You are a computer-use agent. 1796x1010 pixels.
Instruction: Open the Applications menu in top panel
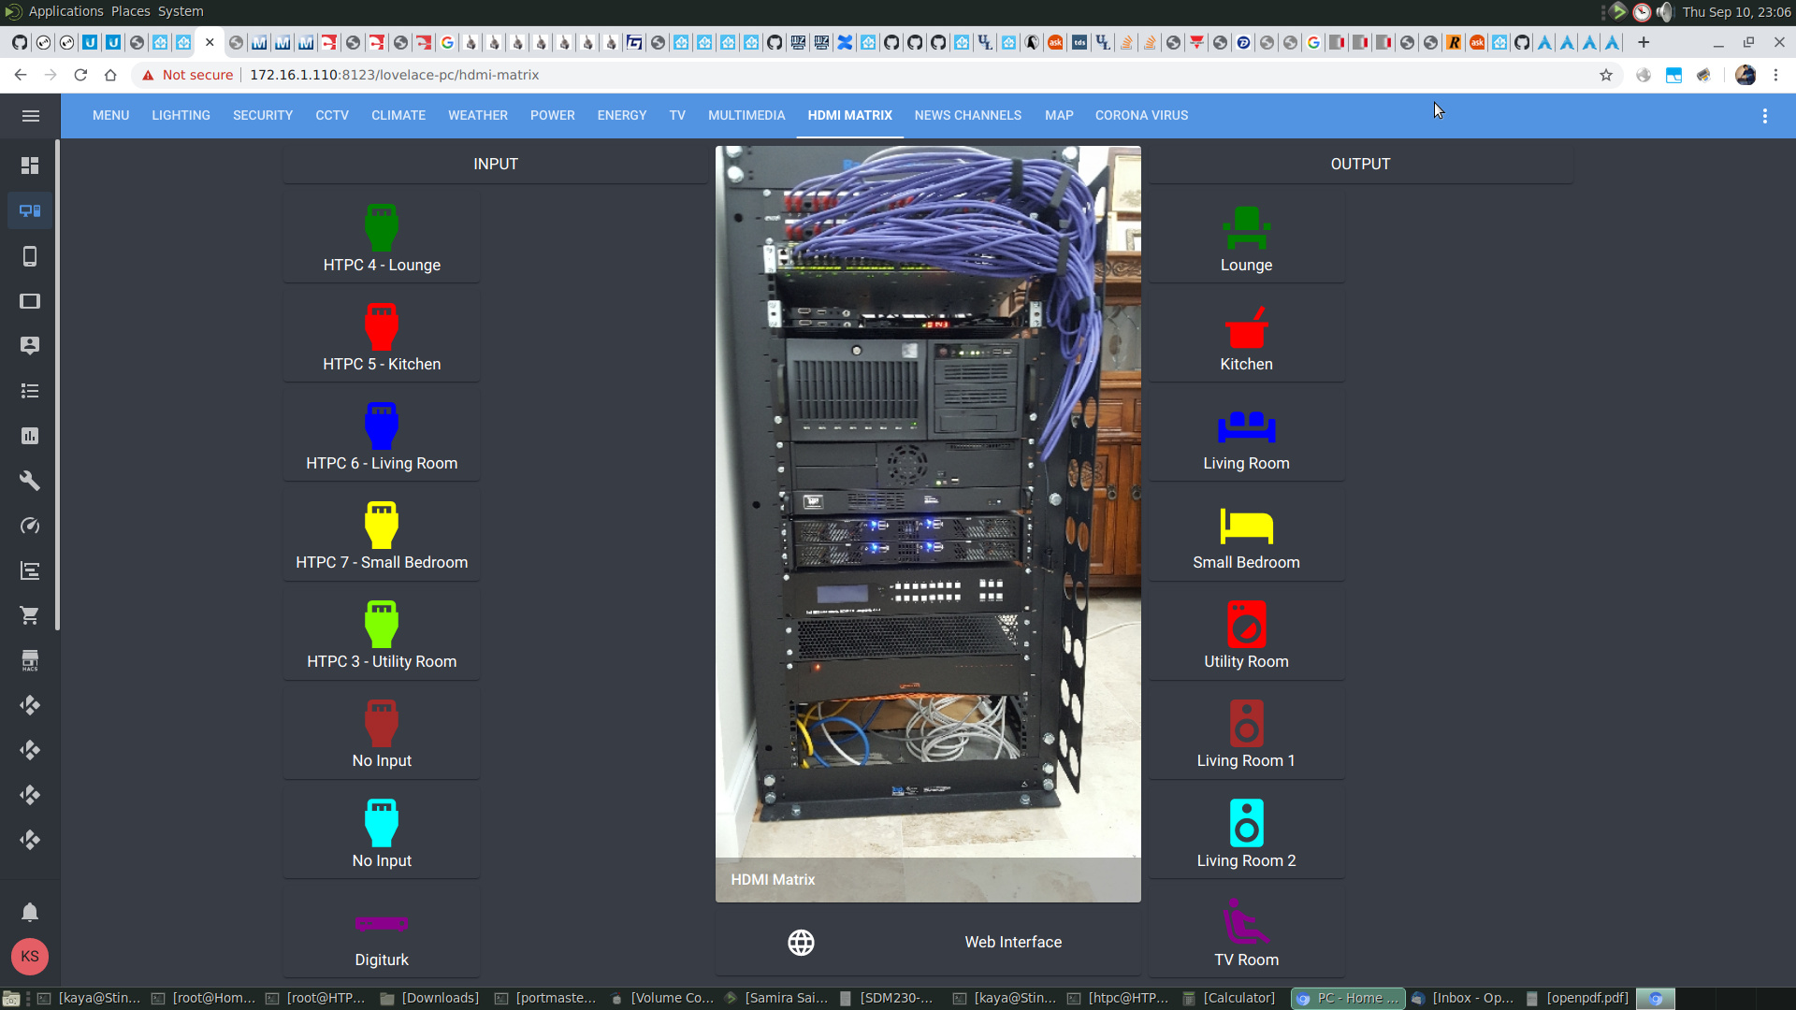(65, 11)
